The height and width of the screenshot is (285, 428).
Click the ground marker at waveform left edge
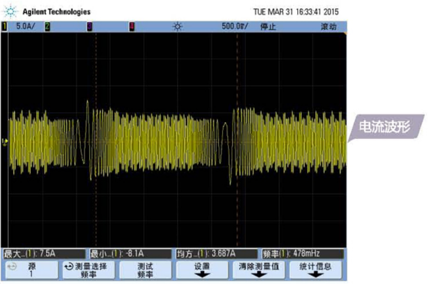5,141
